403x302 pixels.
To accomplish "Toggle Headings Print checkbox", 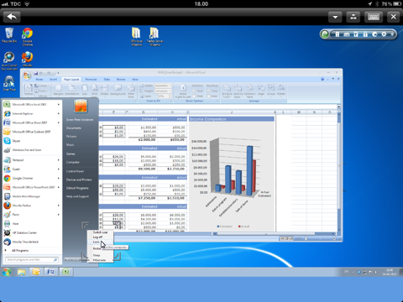I will coord(209,96).
